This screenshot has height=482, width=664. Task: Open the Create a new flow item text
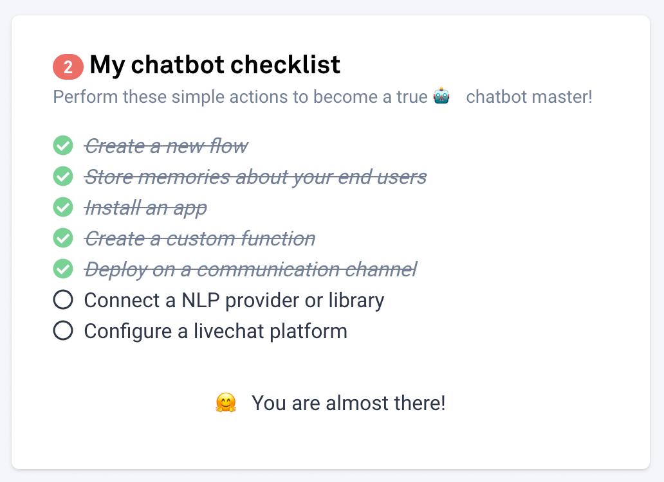(166, 146)
